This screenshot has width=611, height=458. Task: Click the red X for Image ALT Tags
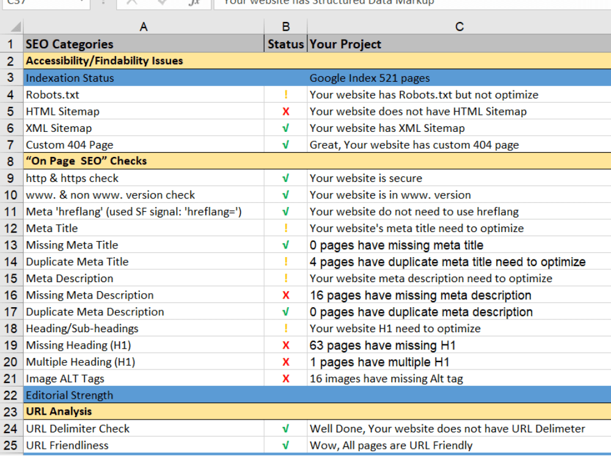(285, 379)
